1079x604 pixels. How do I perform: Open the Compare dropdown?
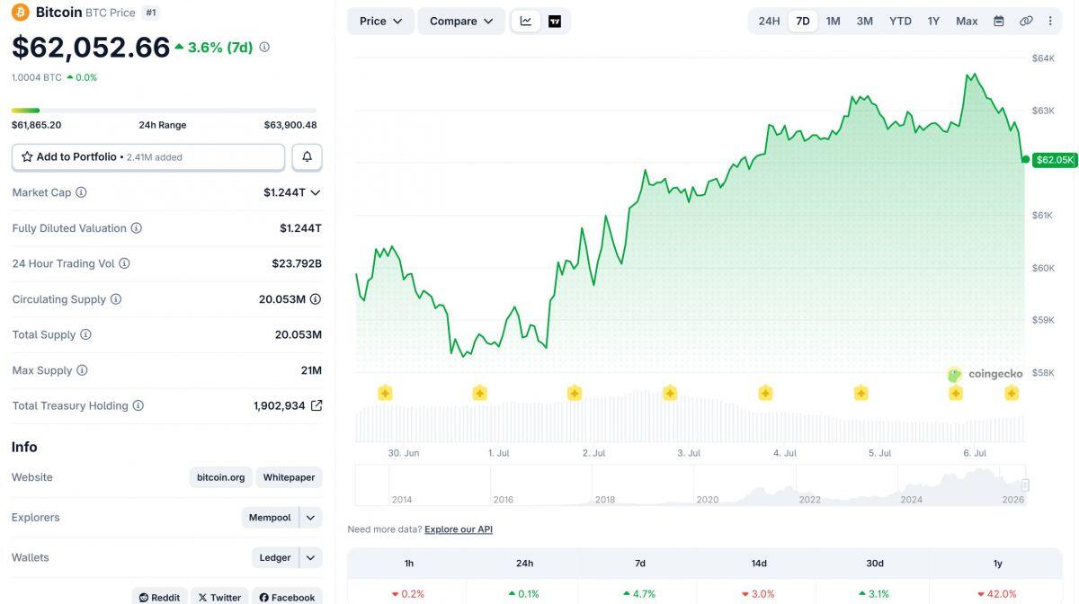461,21
